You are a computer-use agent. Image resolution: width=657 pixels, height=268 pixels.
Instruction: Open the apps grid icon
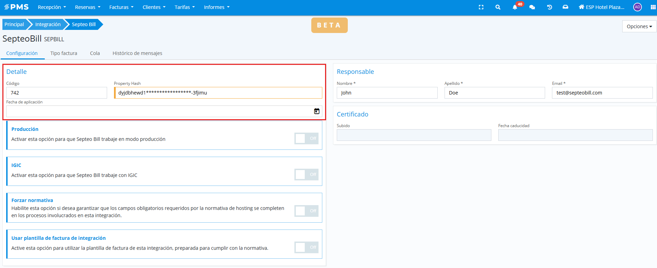[653, 7]
